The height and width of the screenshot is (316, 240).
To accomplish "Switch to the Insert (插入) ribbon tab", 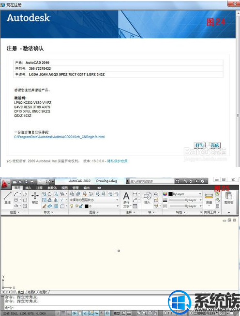I will 28,188.
